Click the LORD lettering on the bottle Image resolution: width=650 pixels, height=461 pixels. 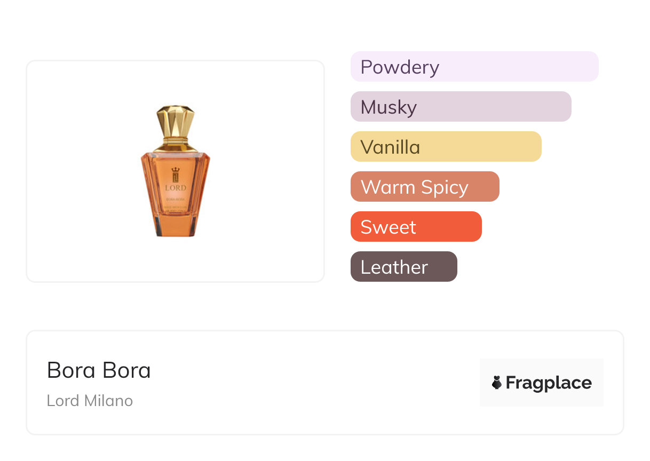[175, 188]
